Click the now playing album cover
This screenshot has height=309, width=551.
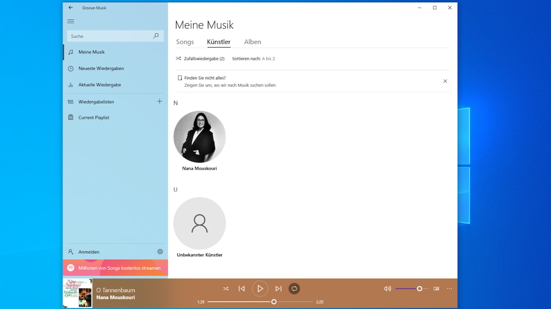[x=78, y=293]
